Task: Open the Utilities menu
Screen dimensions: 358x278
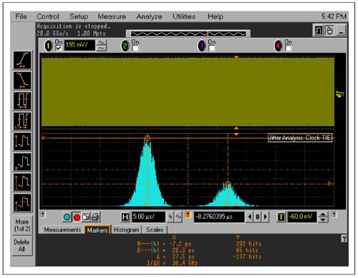Action: point(184,16)
